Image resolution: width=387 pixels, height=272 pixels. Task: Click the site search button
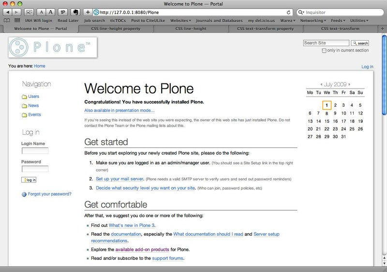360,43
